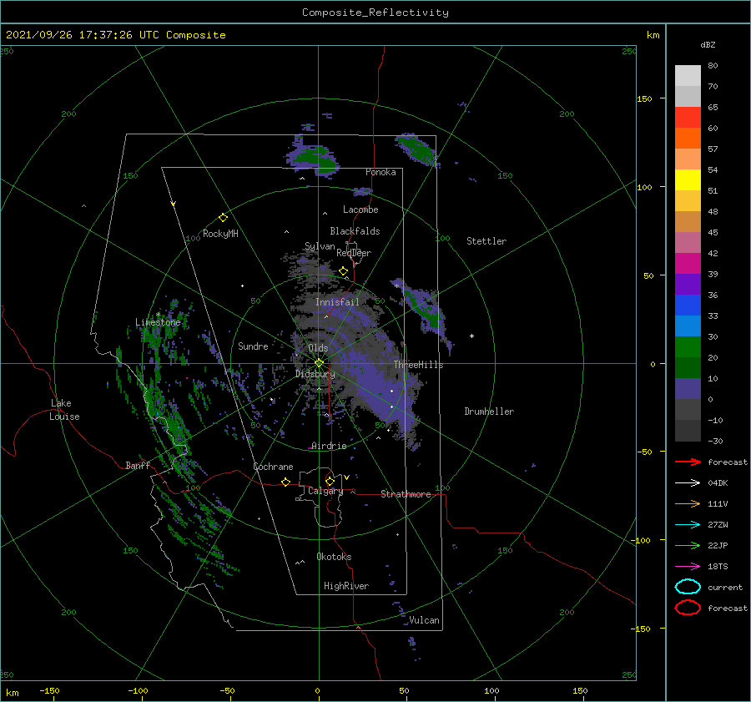This screenshot has height=702, width=751.
Task: Click the cyan 27ZW arrow icon
Action: pyautogui.click(x=688, y=525)
